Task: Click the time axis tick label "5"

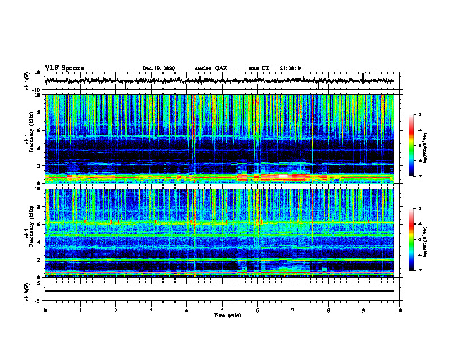Action: pos(222,310)
